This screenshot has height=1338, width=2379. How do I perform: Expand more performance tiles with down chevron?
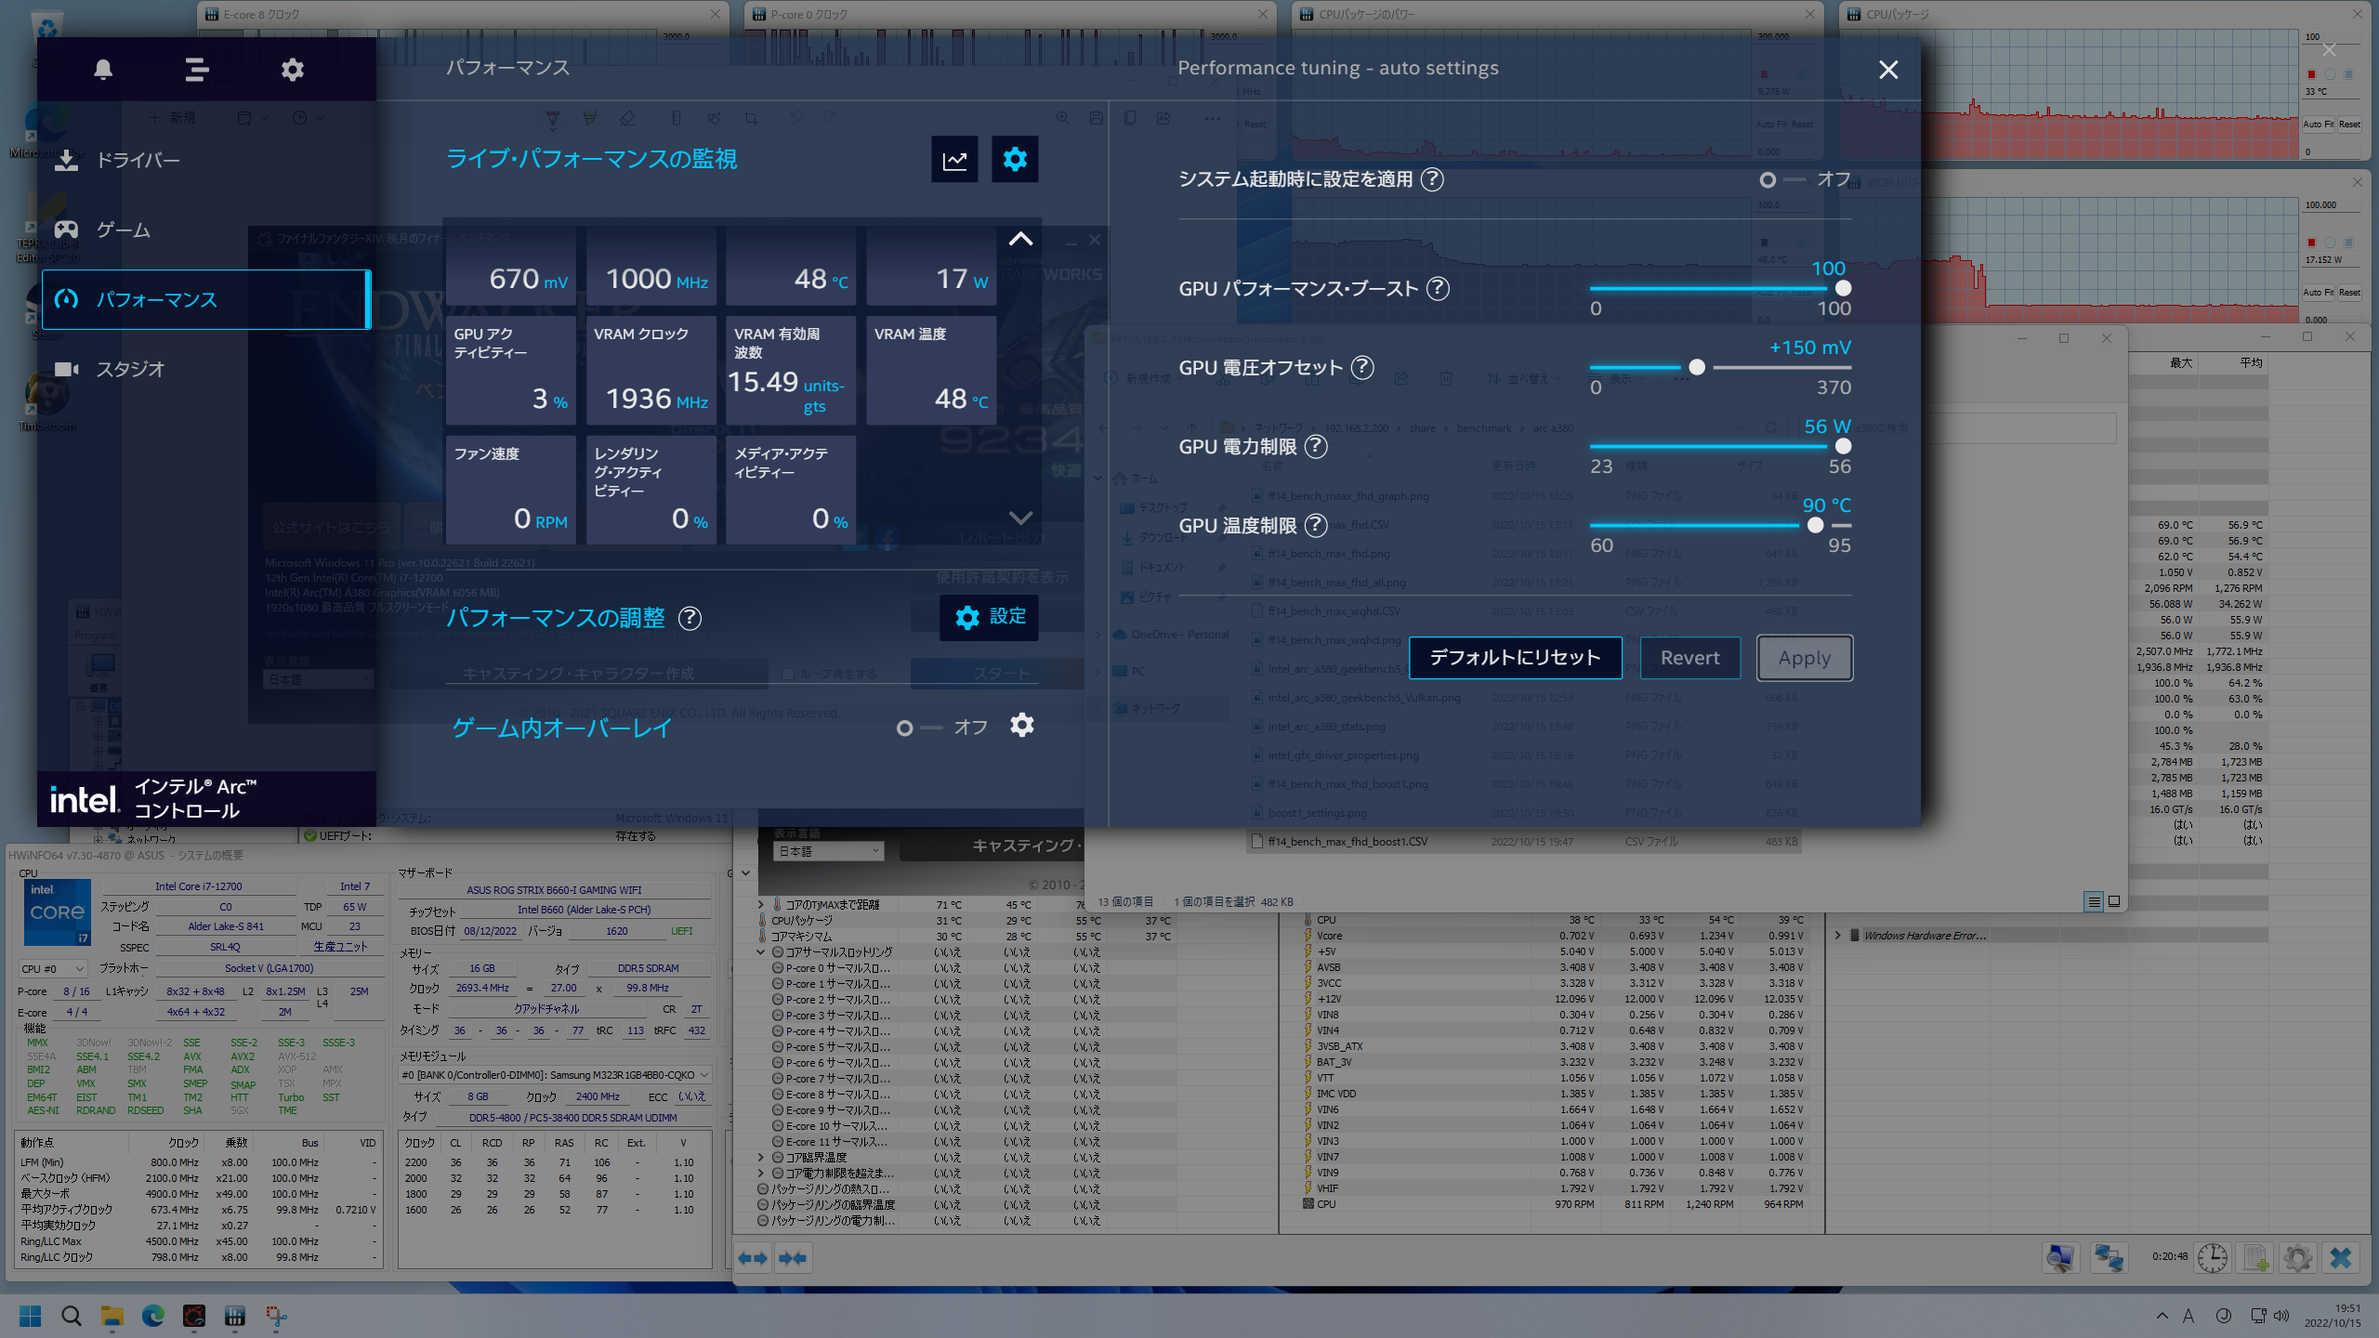tap(1020, 518)
